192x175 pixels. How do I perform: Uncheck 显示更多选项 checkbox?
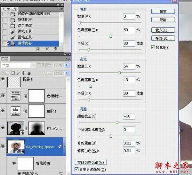76,169
